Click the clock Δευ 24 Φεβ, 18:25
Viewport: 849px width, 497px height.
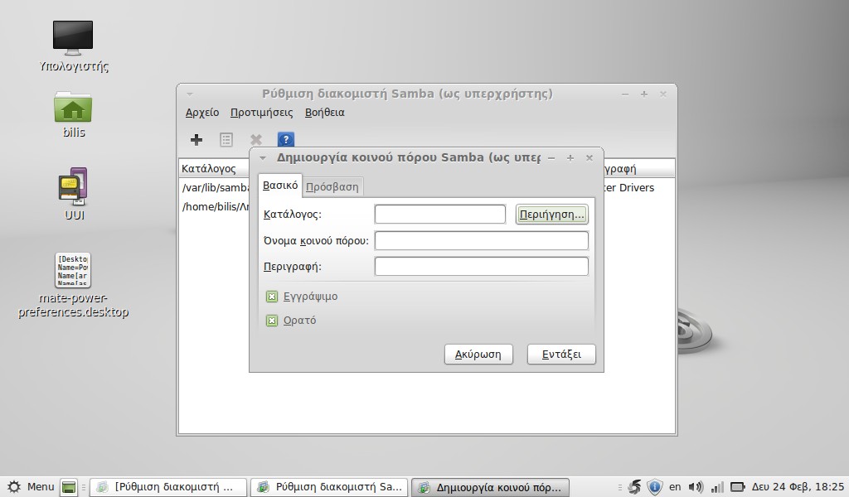click(x=798, y=487)
